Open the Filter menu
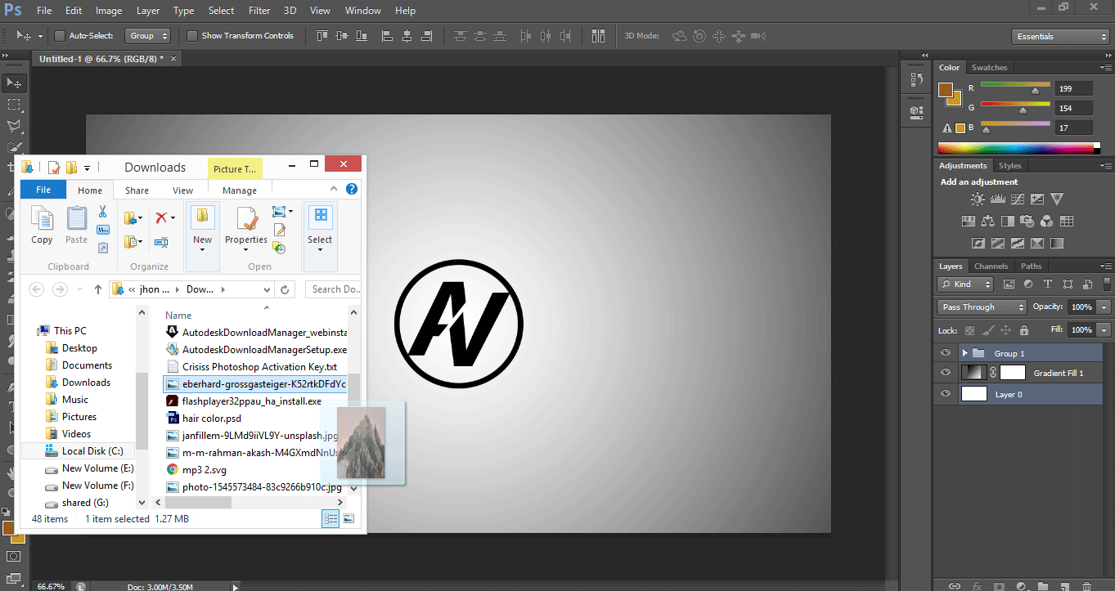Viewport: 1115px width, 591px height. click(x=259, y=11)
